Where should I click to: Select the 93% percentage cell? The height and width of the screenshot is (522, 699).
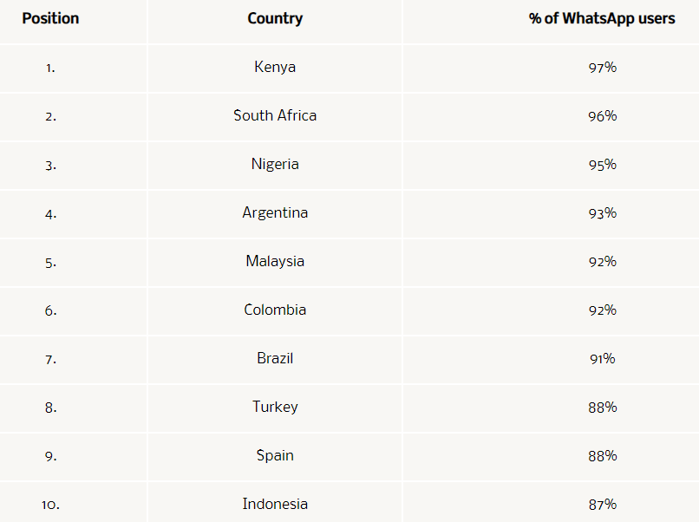tap(602, 212)
